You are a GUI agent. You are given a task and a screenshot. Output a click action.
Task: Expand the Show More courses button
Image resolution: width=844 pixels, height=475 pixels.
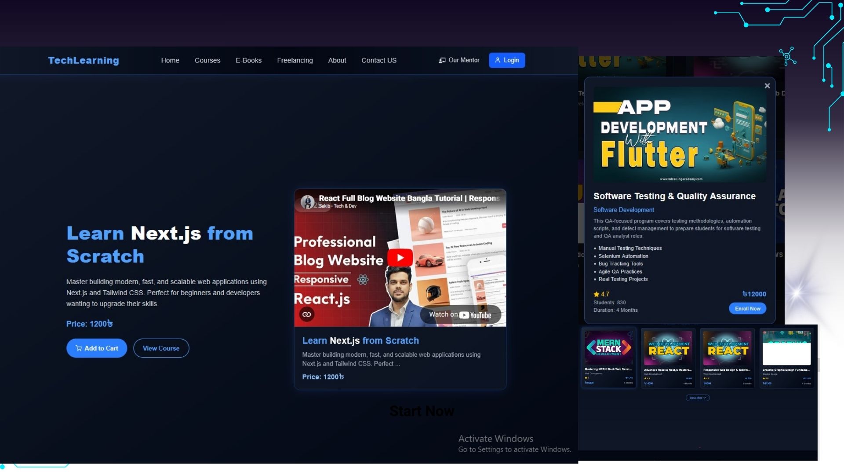coord(697,398)
